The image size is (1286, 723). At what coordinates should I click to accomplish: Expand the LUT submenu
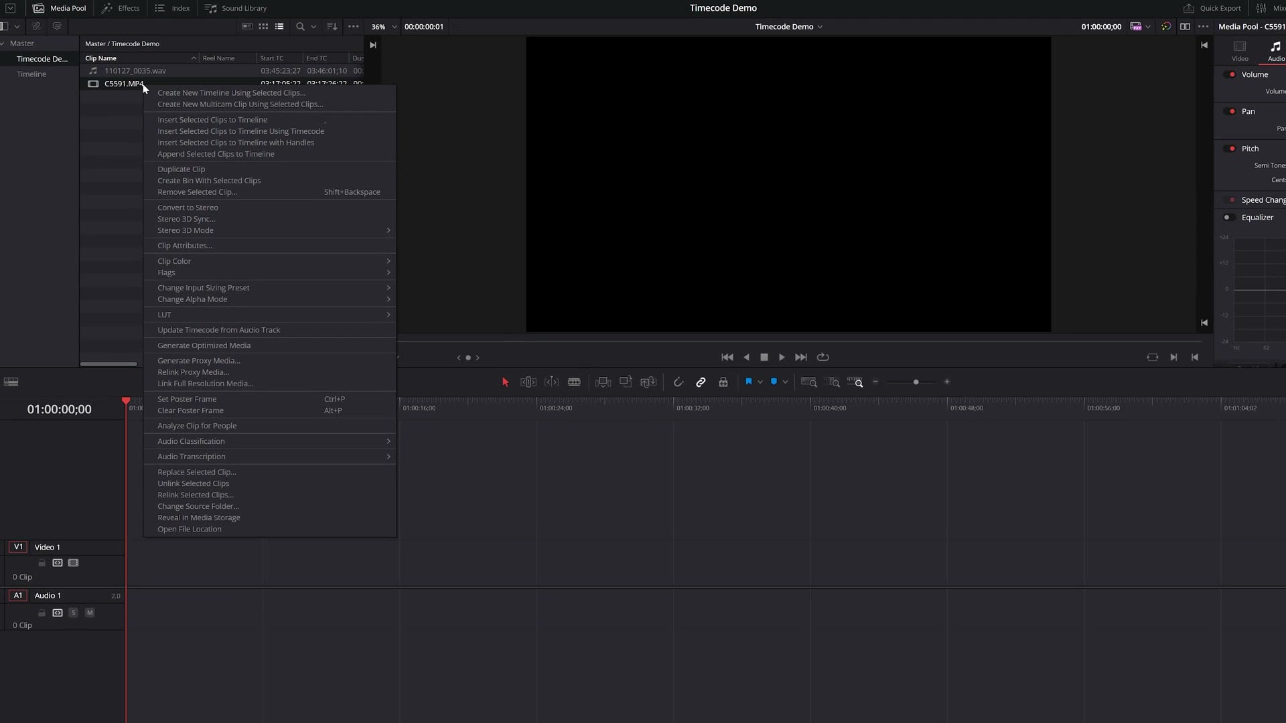(x=269, y=315)
